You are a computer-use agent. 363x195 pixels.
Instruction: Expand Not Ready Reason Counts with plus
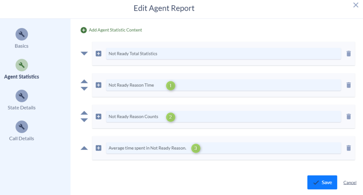point(99,117)
